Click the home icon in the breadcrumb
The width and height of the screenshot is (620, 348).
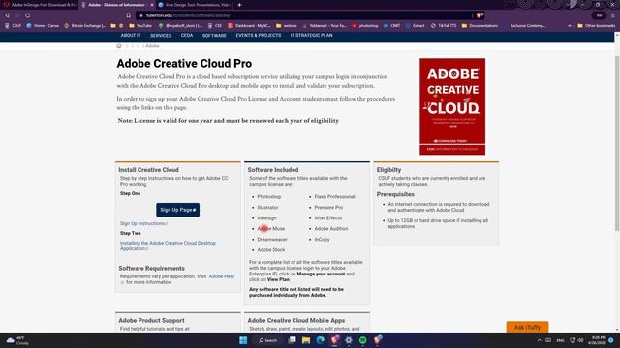tap(118, 46)
